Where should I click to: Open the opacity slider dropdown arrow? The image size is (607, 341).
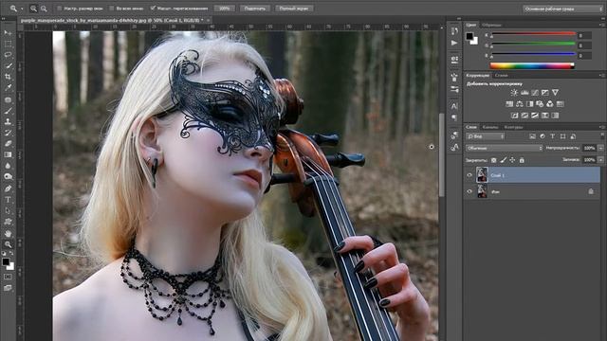[x=600, y=148]
